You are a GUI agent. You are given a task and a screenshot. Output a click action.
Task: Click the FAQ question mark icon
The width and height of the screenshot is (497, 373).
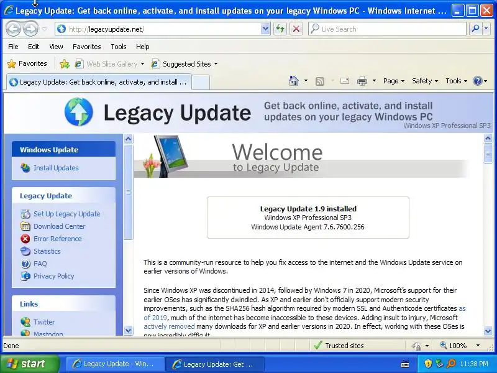click(25, 264)
